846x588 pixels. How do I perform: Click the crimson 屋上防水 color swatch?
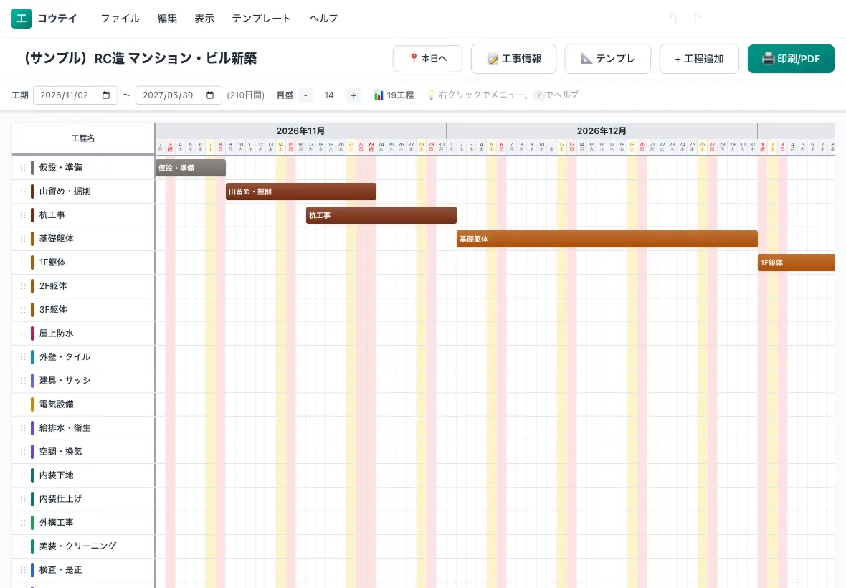[x=32, y=333]
